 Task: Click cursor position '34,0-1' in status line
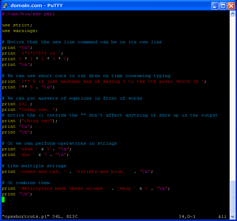[x=187, y=217]
